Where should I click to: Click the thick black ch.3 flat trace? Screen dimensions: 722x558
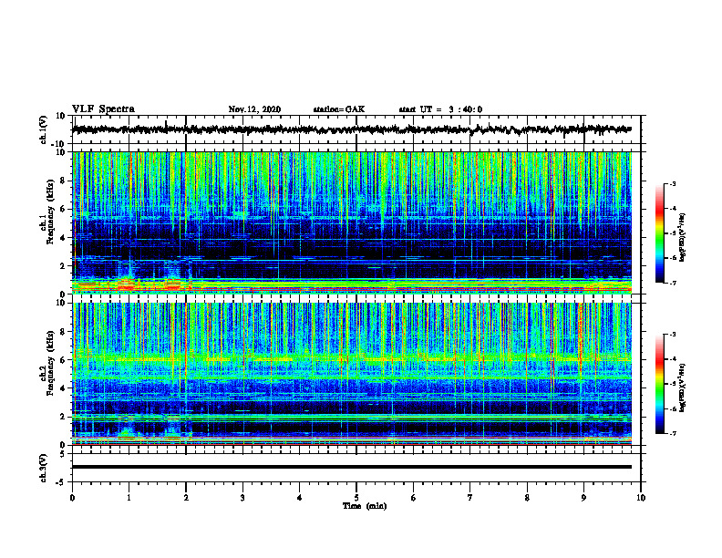coord(351,467)
